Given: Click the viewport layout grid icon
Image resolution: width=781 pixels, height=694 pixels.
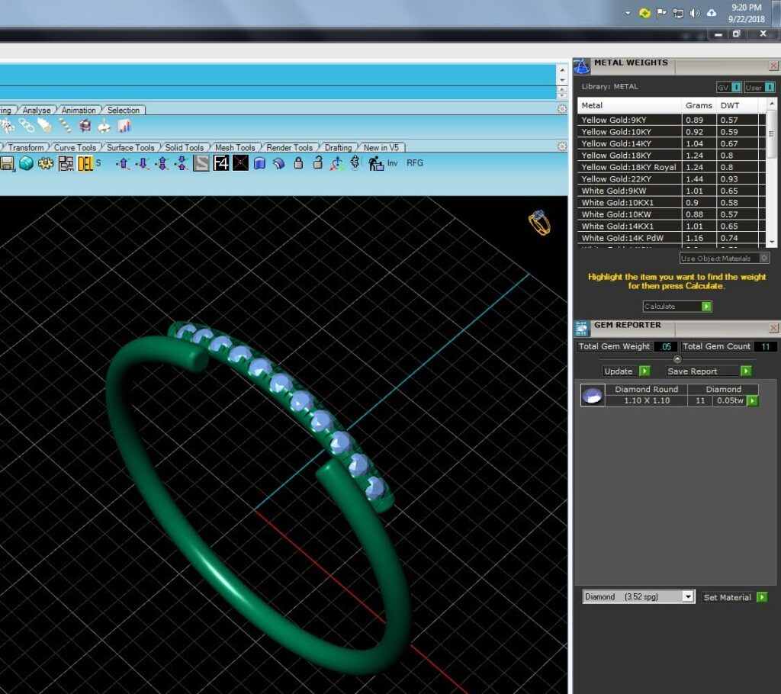Looking at the screenshot, I should 66,163.
